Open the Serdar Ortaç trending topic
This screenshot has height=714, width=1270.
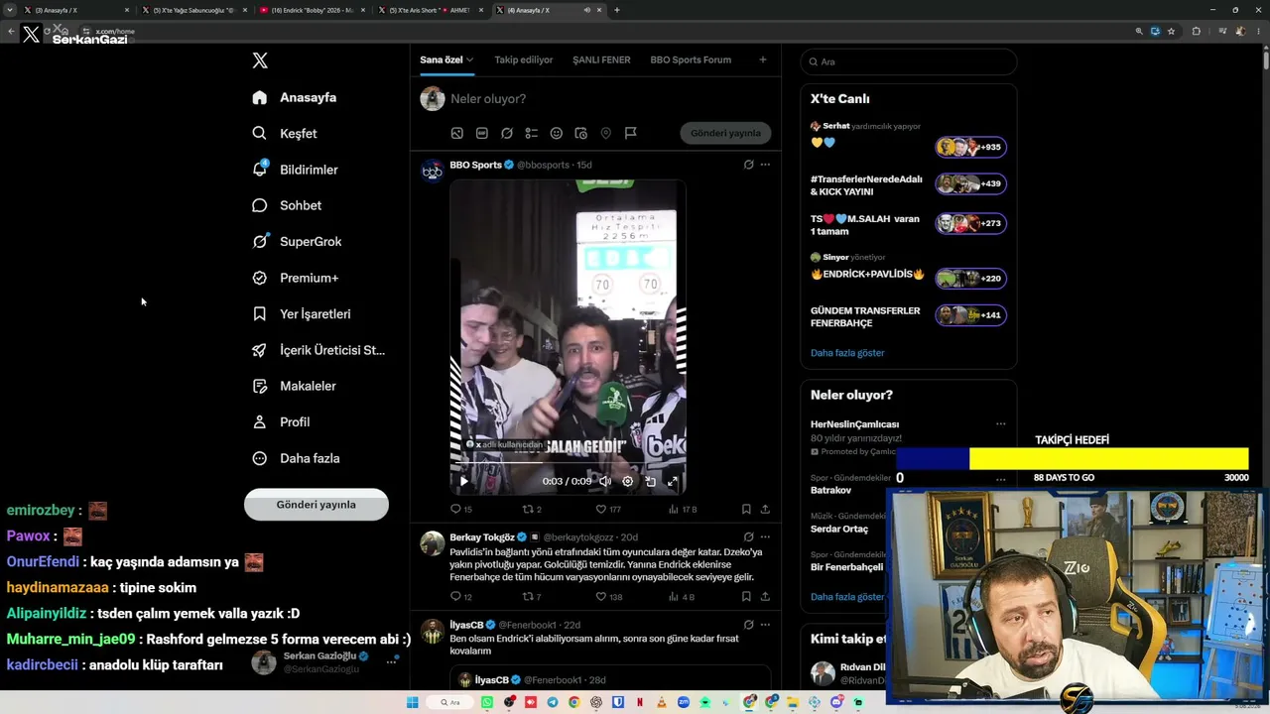pos(839,529)
